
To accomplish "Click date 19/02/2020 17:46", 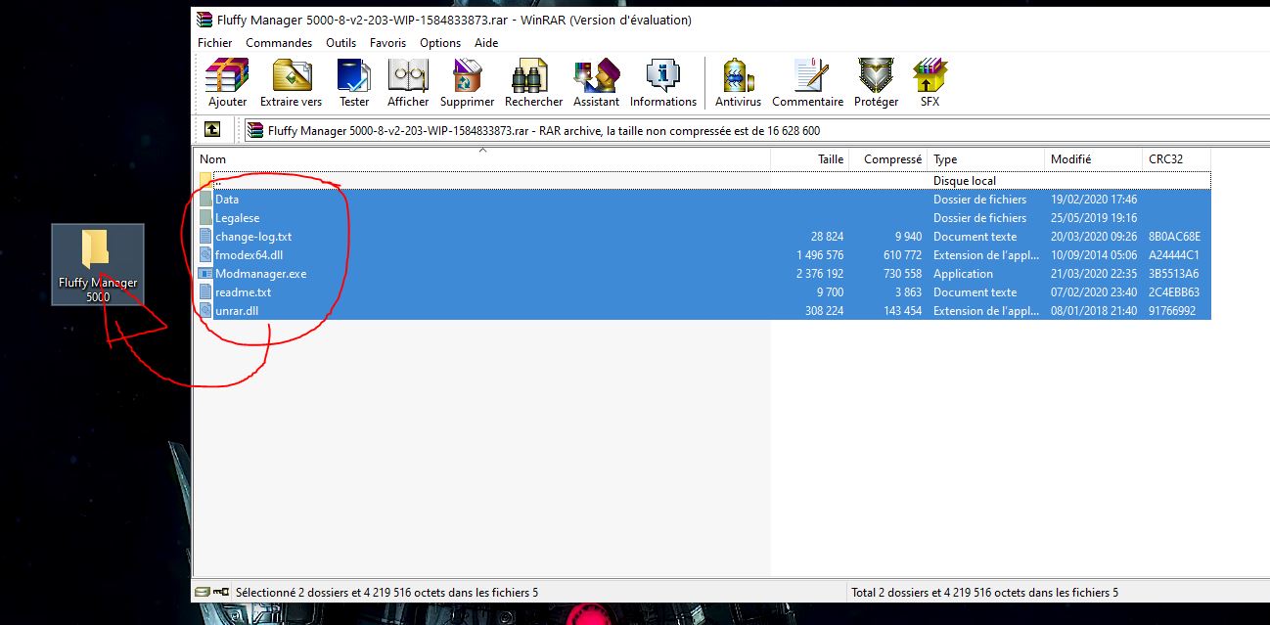I will click(1094, 200).
